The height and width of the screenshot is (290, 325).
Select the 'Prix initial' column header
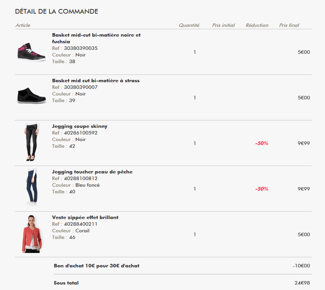coord(223,25)
